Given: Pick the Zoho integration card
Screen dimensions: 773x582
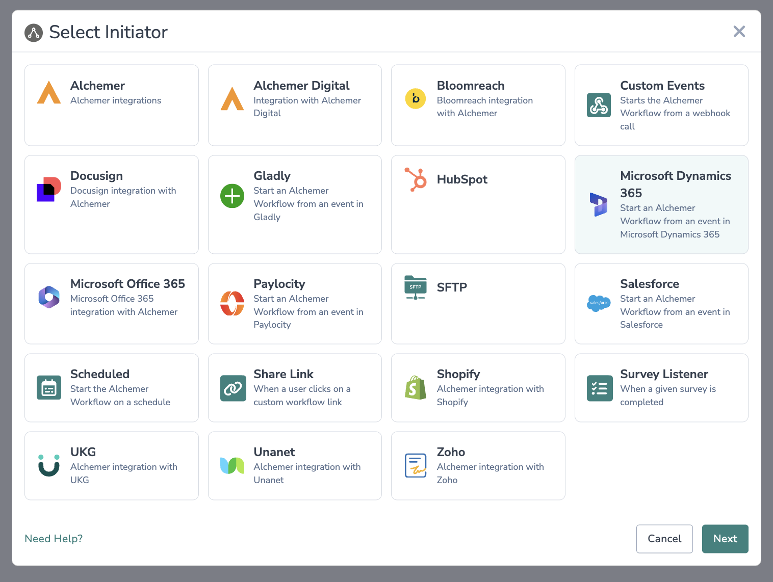Looking at the screenshot, I should 478,465.
